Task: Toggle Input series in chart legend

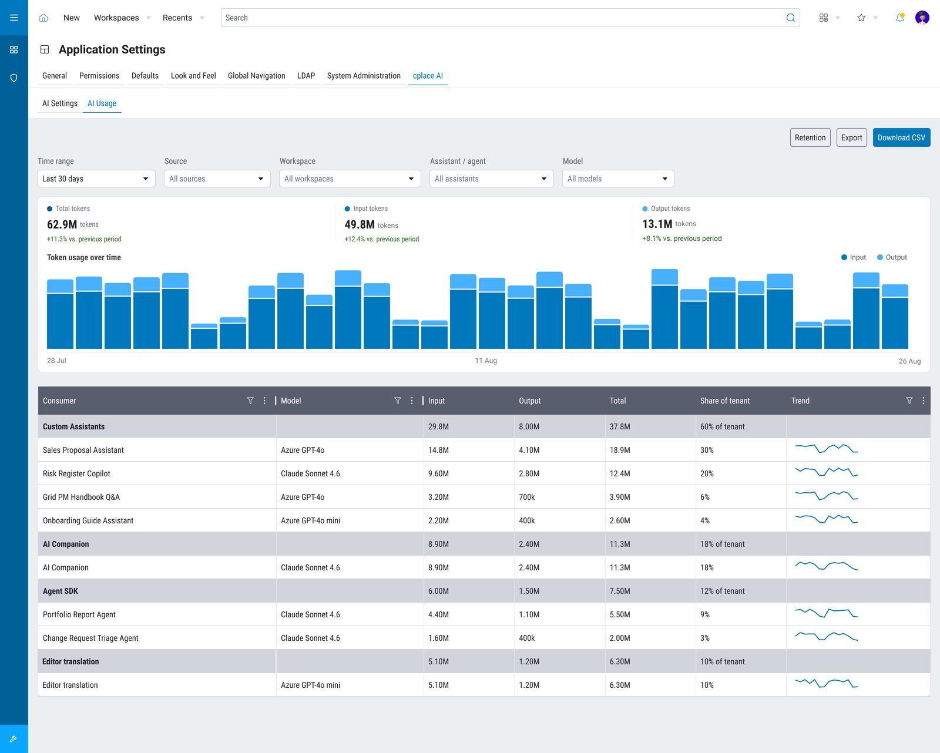Action: pos(854,257)
